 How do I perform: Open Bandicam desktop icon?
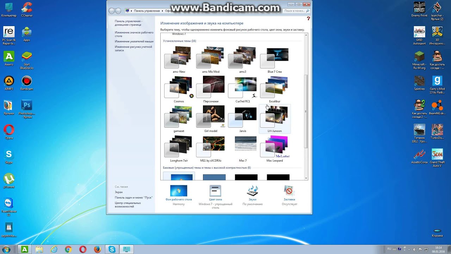tap(27, 83)
